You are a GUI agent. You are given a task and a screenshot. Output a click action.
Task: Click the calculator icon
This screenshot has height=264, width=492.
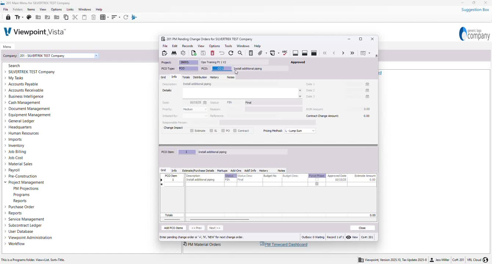coord(251,53)
